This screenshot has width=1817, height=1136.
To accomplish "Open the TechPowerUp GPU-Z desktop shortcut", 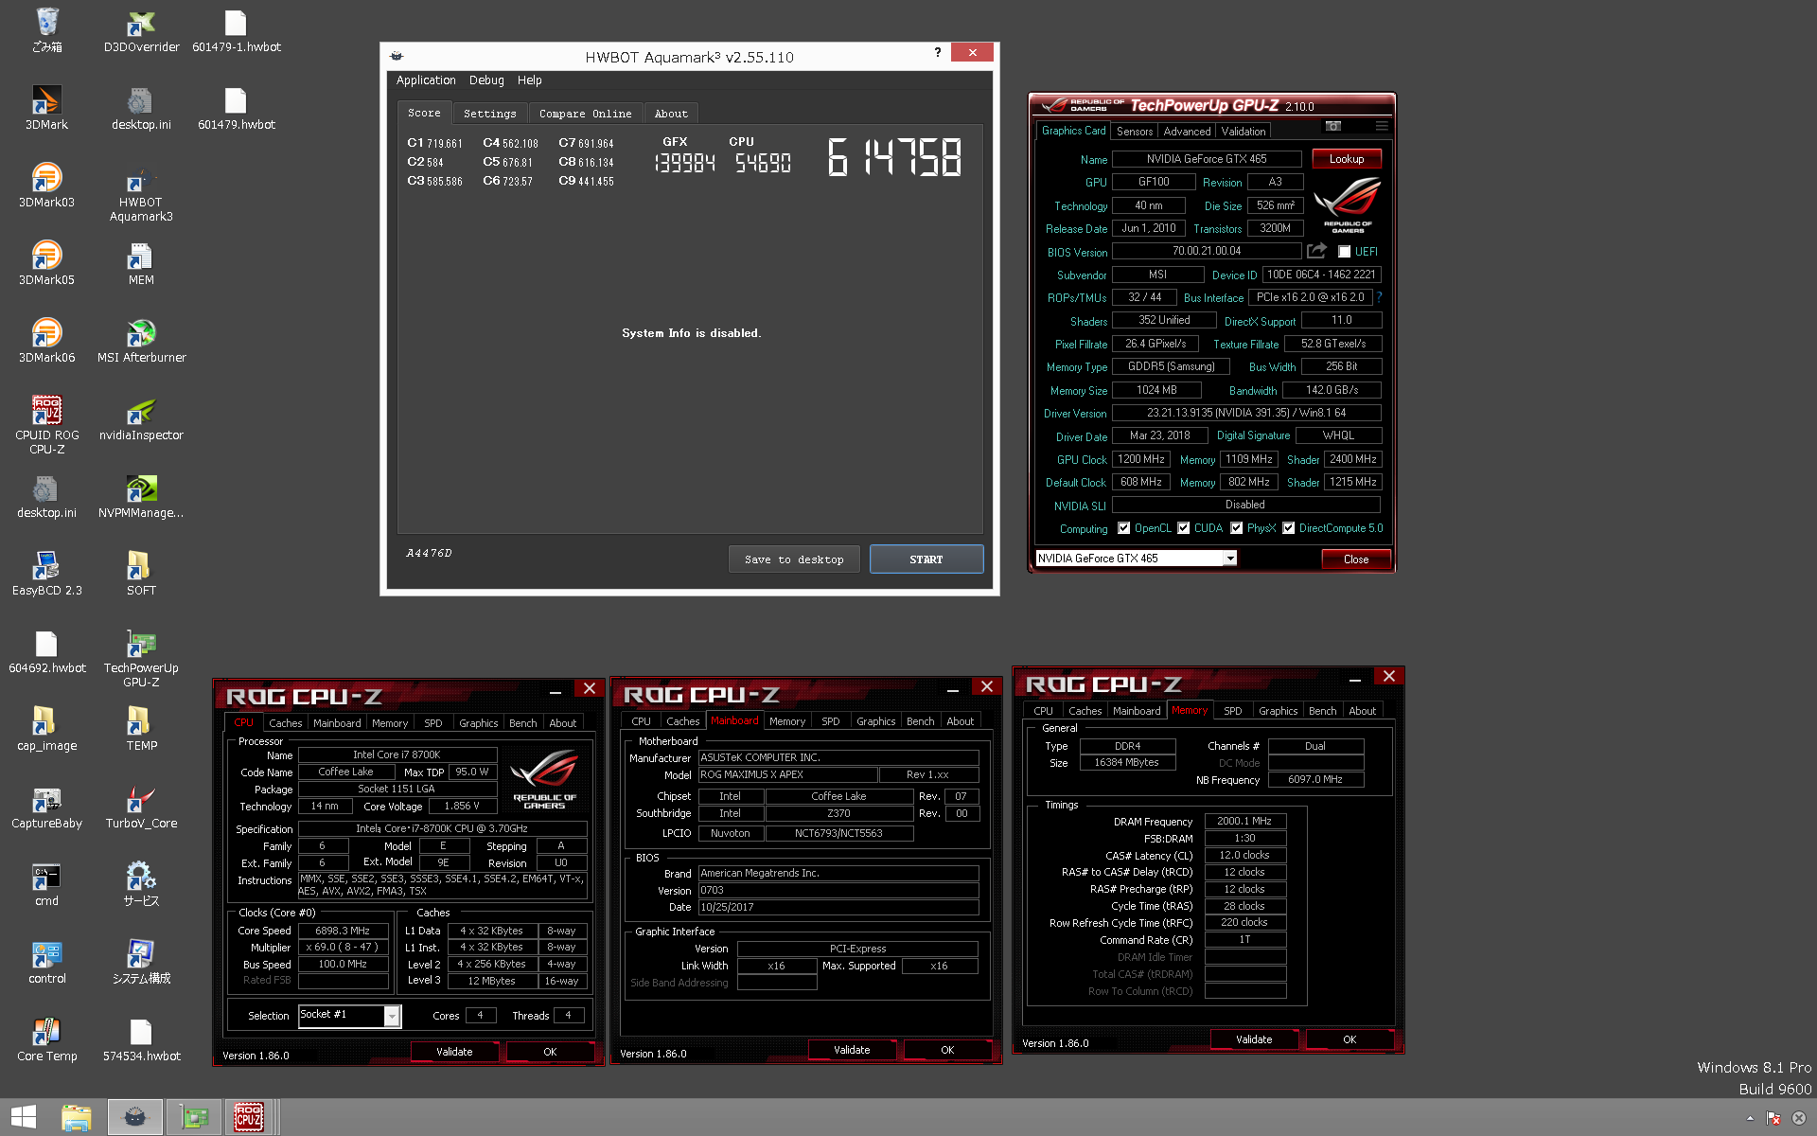I will pos(141,659).
